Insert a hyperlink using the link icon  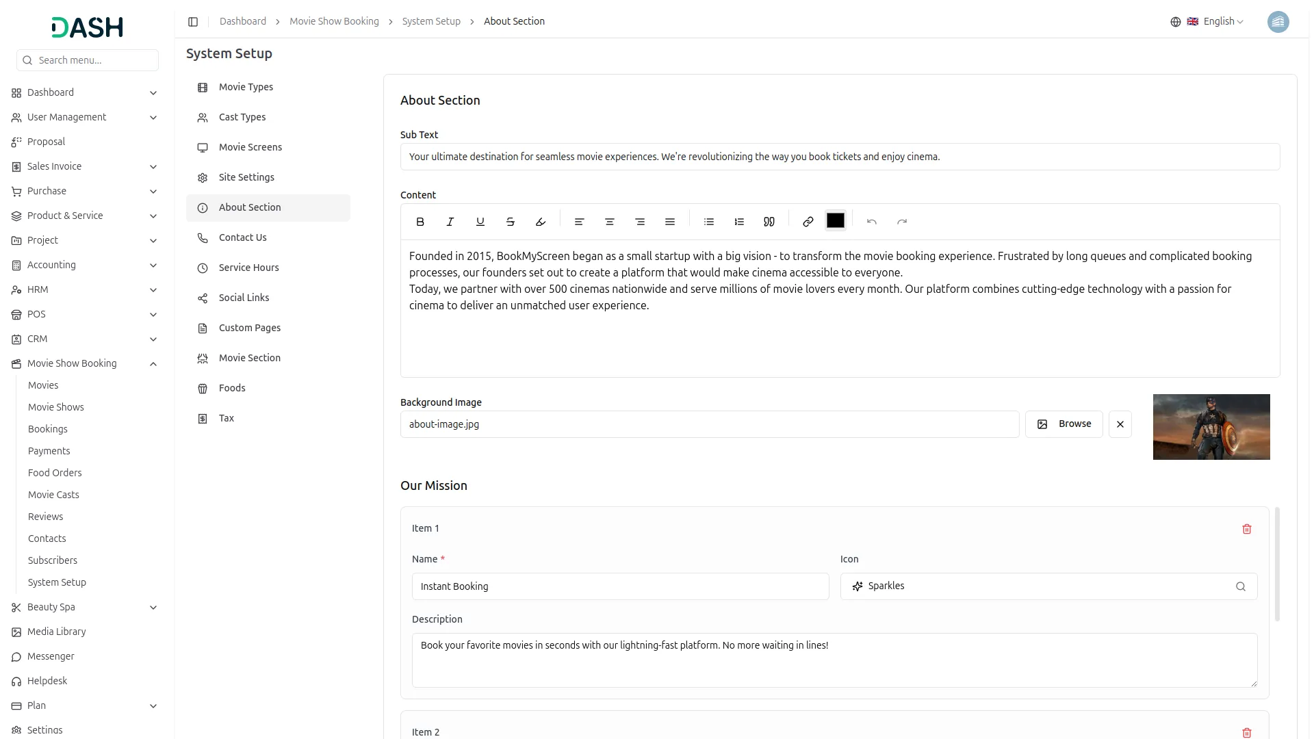(807, 221)
